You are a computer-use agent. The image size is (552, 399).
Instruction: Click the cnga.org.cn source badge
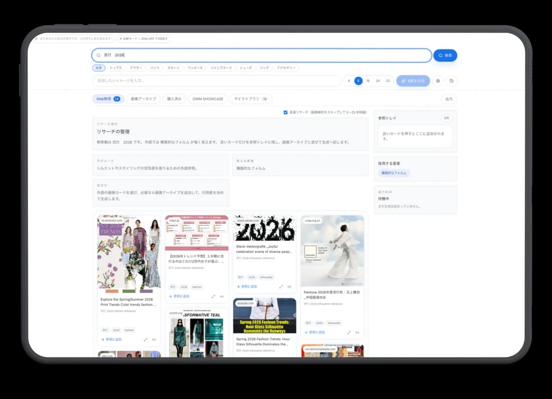pyautogui.click(x=313, y=221)
